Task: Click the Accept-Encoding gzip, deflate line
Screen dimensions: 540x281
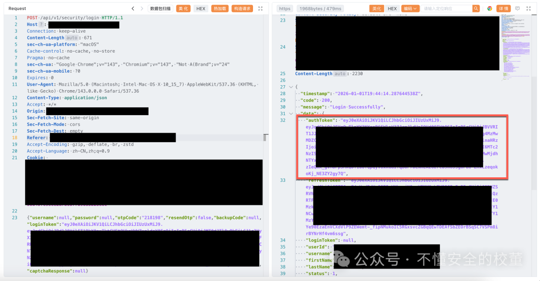Action: (x=80, y=144)
